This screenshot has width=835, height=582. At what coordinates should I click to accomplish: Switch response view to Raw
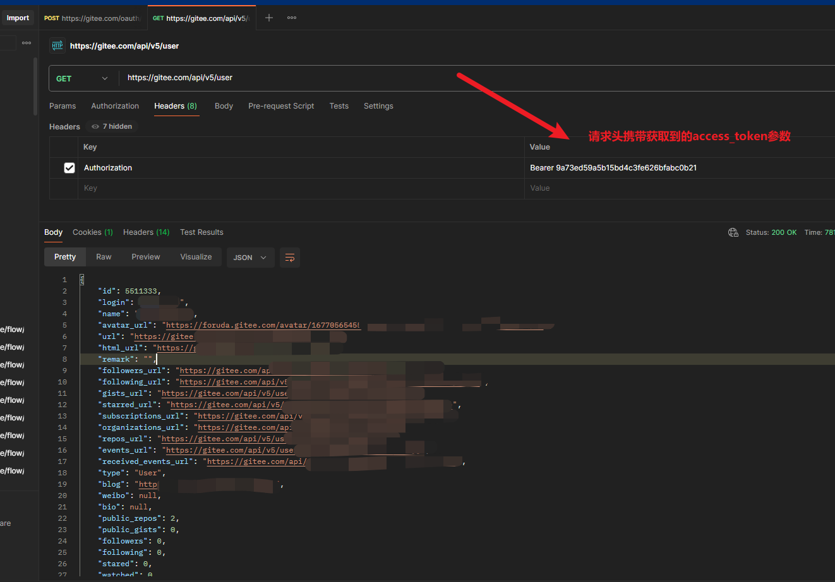(103, 256)
